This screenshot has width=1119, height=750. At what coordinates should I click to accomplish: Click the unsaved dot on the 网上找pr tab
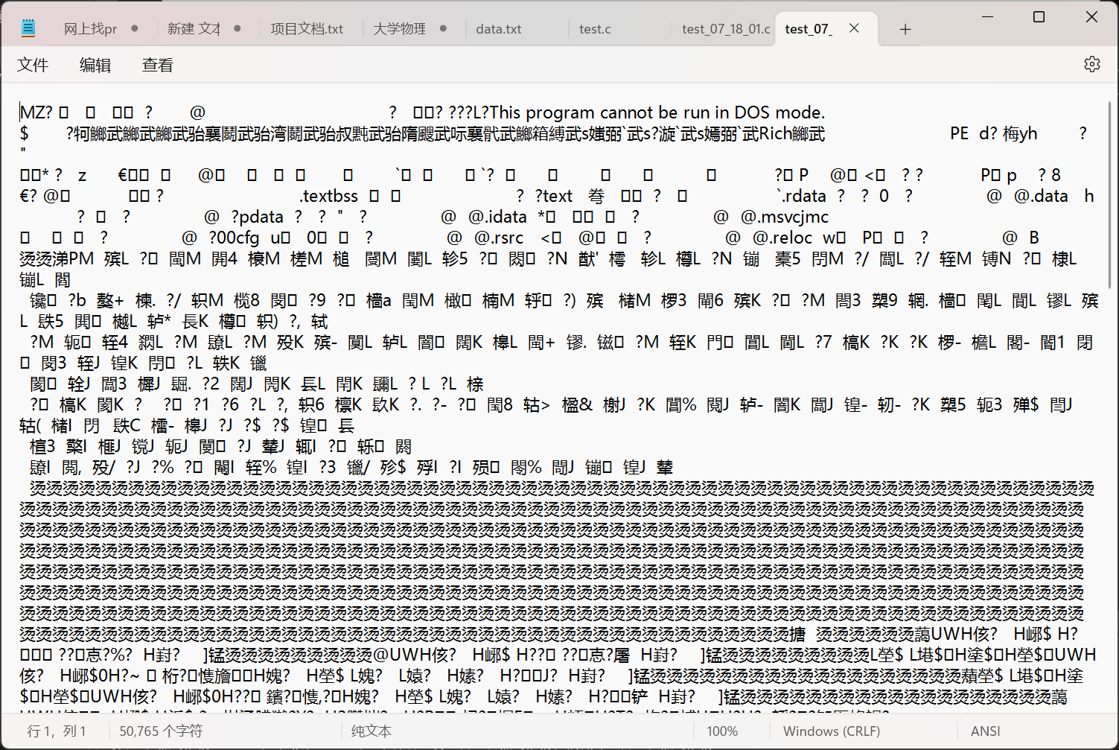coord(134,28)
